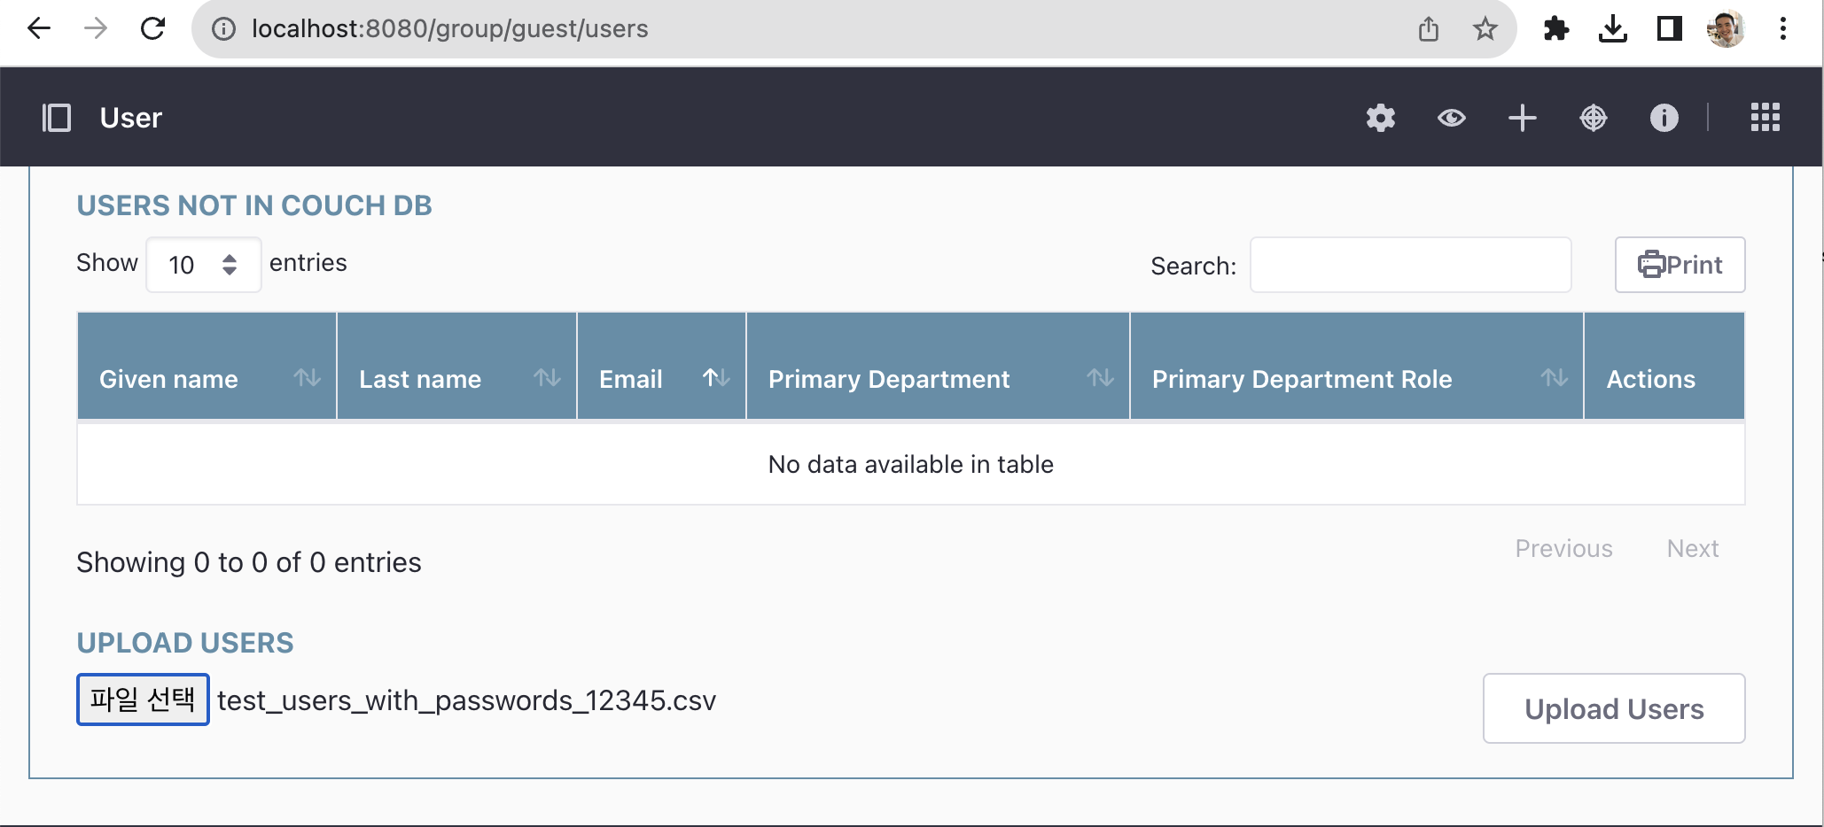Click the Print button
1824x827 pixels.
(x=1680, y=265)
